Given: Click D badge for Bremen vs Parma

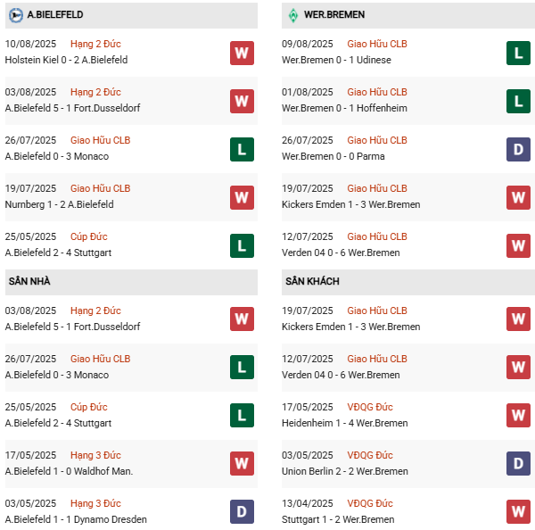Looking at the screenshot, I should (x=519, y=149).
